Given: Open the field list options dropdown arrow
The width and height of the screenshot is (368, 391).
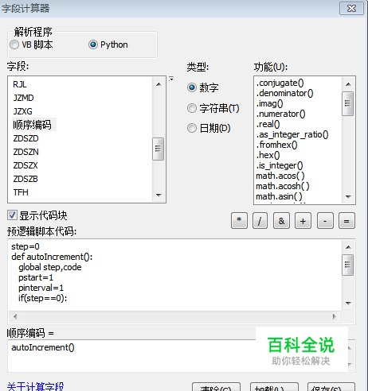Looking at the screenshot, I should pos(171,79).
